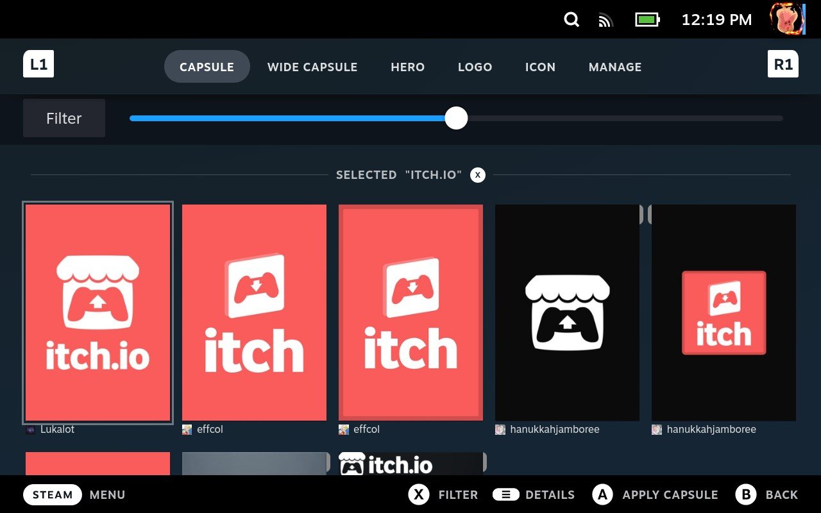Click the Filter button
This screenshot has height=513, width=821.
(63, 118)
